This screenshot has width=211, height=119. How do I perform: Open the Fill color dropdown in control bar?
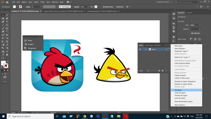coord(17,7)
